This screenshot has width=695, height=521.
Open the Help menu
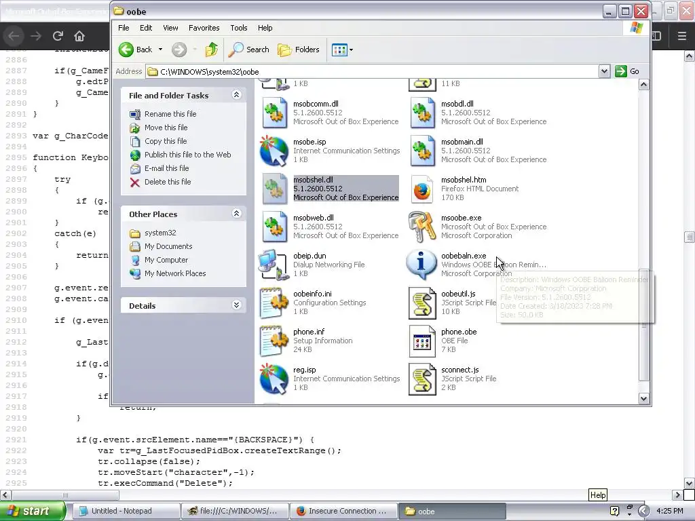pos(265,28)
